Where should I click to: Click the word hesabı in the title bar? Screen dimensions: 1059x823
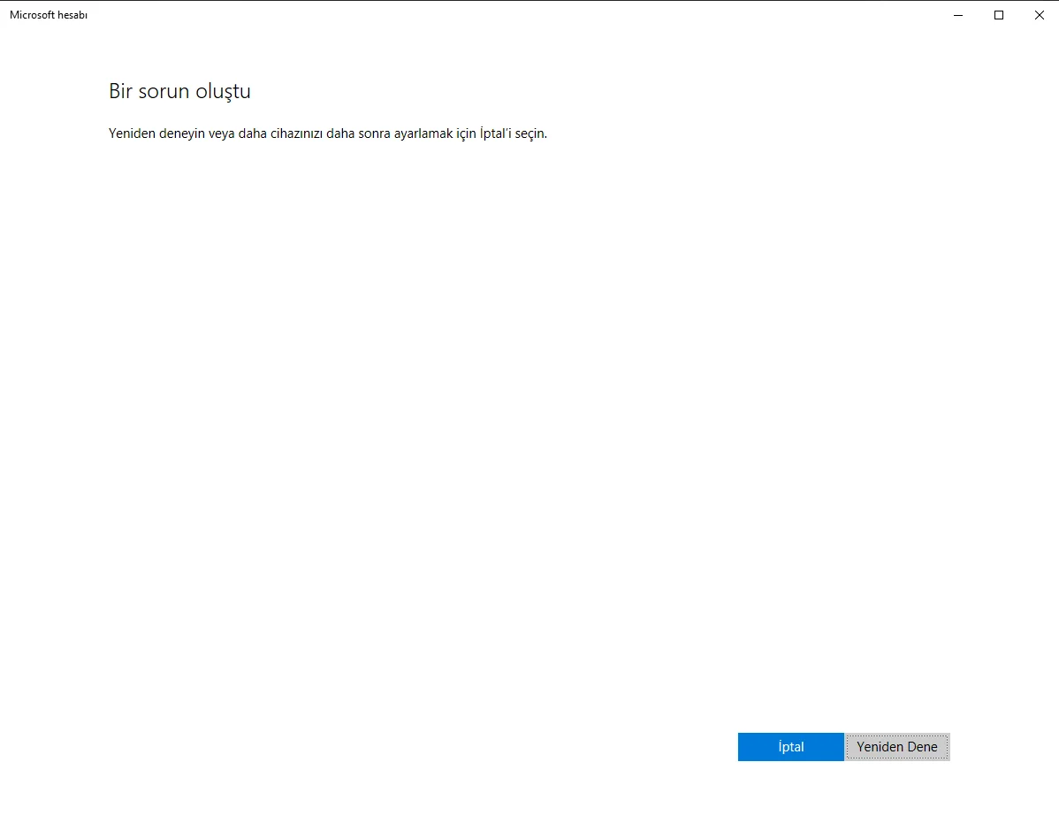[72, 15]
